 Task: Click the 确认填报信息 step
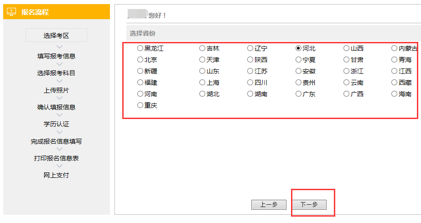click(56, 107)
